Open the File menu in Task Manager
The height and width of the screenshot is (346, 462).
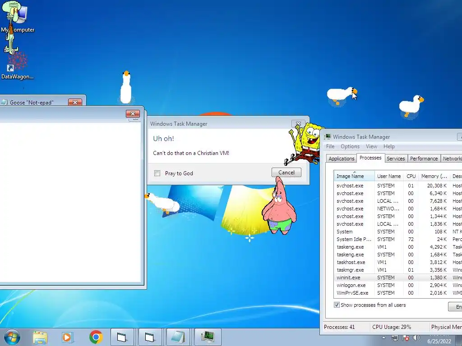click(330, 146)
